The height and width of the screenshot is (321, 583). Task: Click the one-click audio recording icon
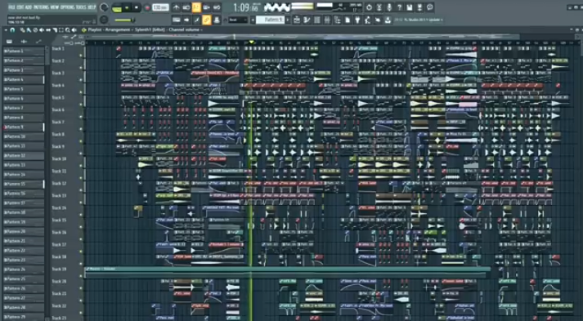pyautogui.click(x=378, y=20)
